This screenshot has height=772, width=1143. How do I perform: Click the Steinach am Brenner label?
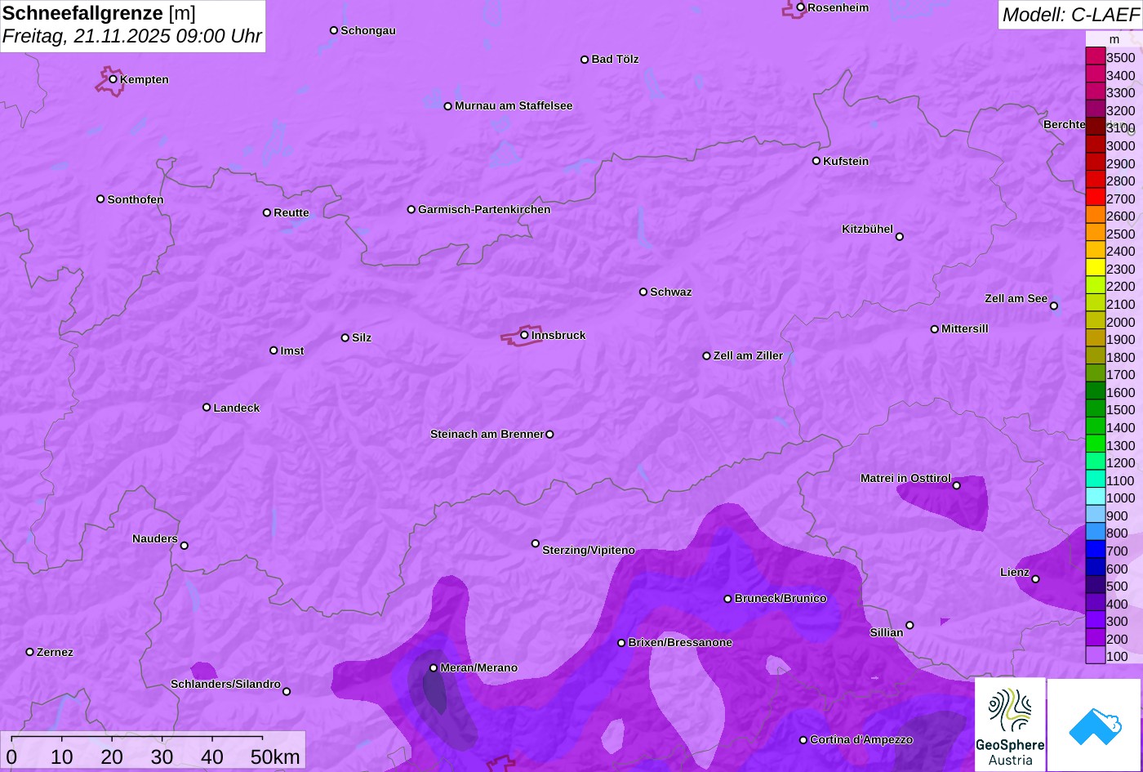pos(487,434)
